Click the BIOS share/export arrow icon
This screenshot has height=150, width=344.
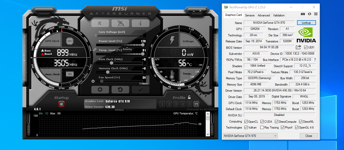point(299,47)
